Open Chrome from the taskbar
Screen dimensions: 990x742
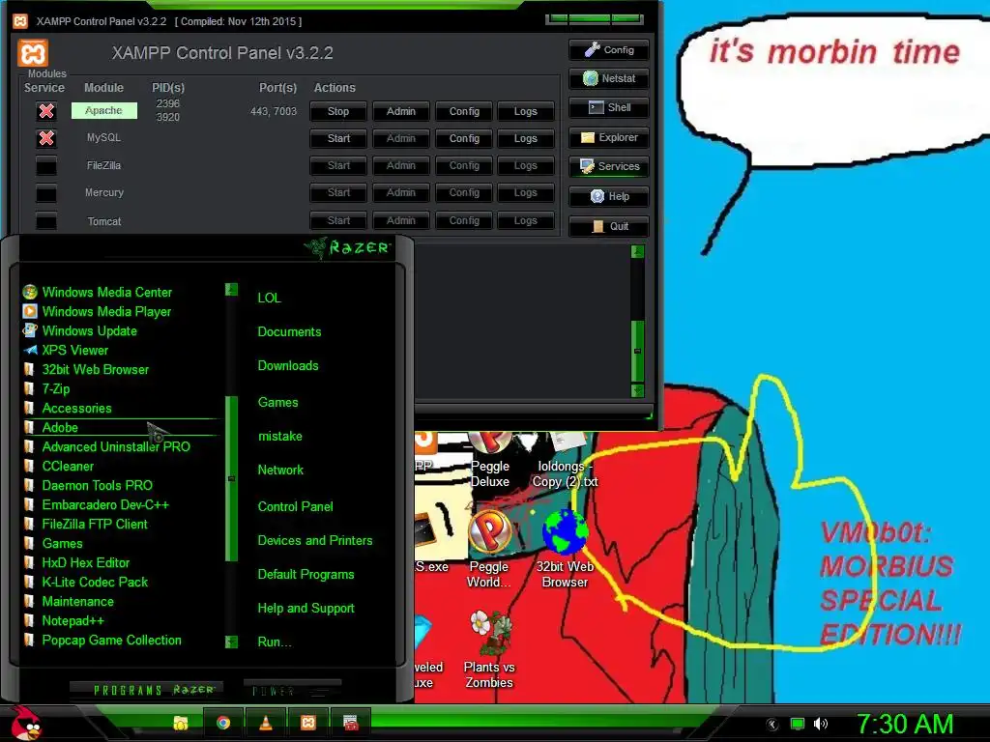223,723
